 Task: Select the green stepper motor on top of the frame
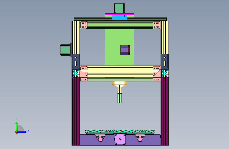(x=120, y=8)
